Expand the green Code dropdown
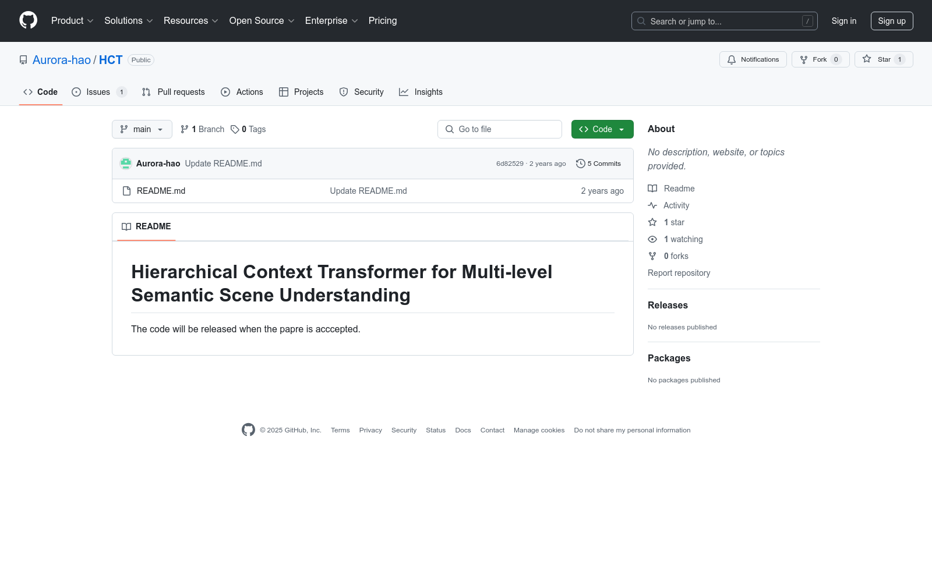The height and width of the screenshot is (582, 932). [602, 129]
